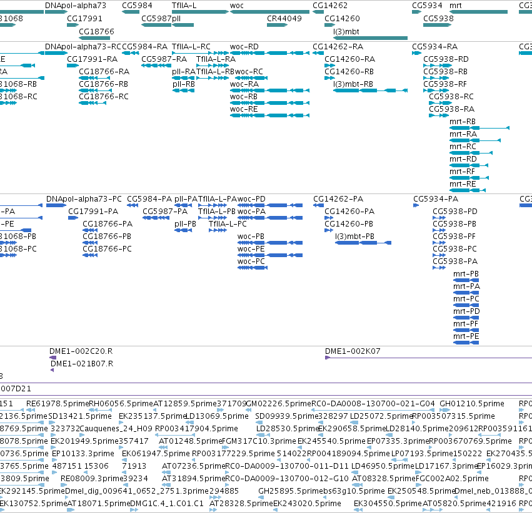Click transcript label CG18766-RA
Image resolution: width=532 pixels, height=513 pixels.
tap(104, 71)
